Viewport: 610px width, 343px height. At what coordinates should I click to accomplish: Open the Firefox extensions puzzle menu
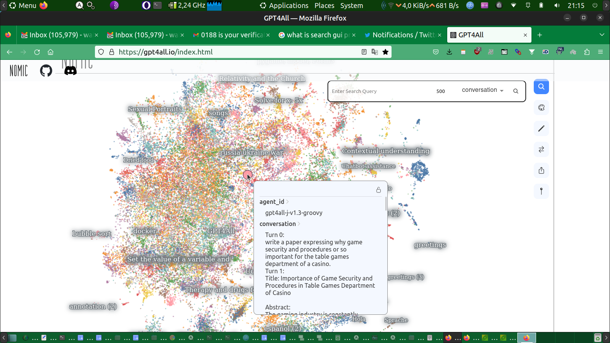(x=587, y=52)
